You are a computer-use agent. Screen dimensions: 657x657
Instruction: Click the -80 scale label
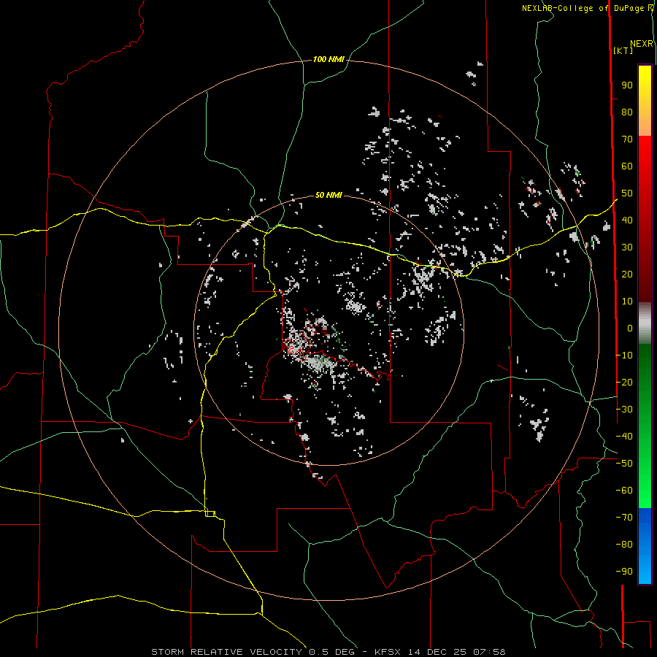(624, 545)
